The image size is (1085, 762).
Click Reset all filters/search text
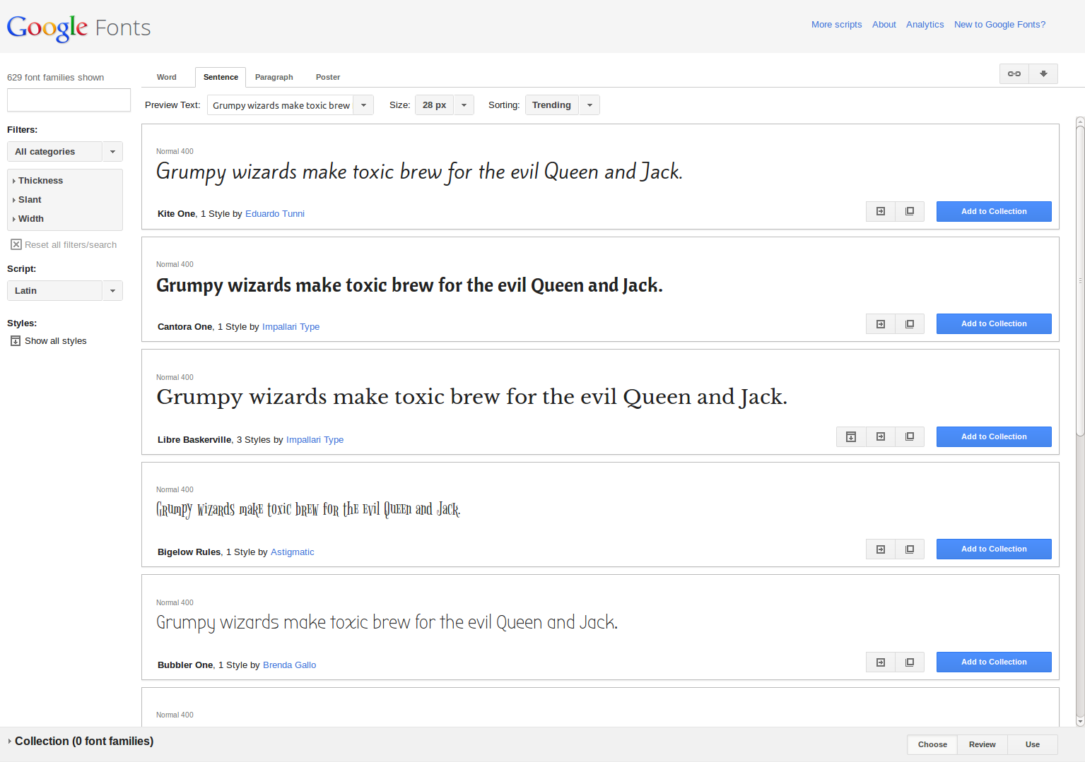point(71,245)
